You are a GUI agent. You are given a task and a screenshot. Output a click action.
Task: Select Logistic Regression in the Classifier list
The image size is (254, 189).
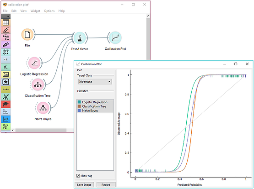pyautogui.click(x=95, y=102)
